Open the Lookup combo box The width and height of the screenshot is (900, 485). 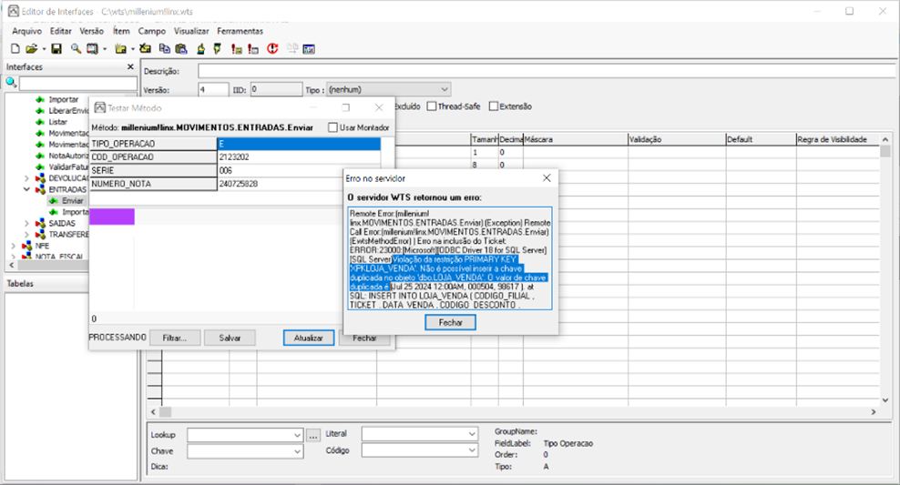click(297, 435)
